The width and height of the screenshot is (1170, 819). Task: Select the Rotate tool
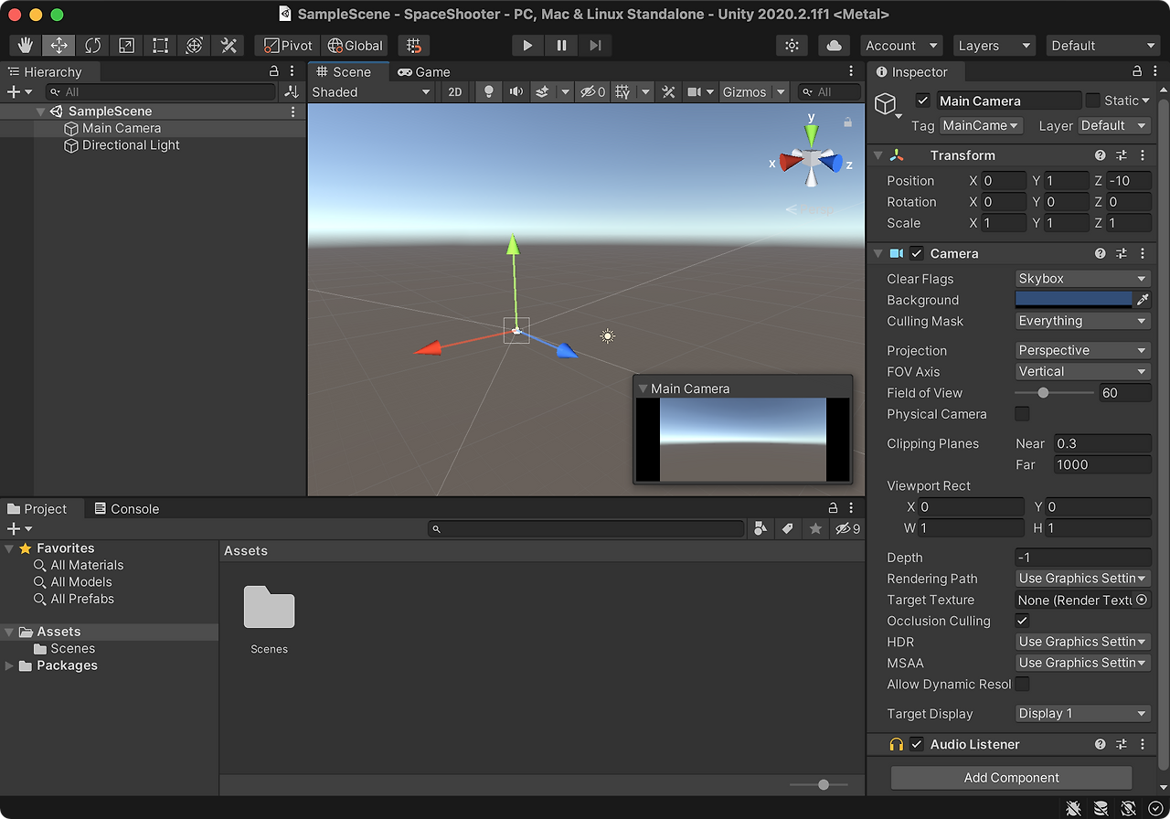(x=93, y=46)
